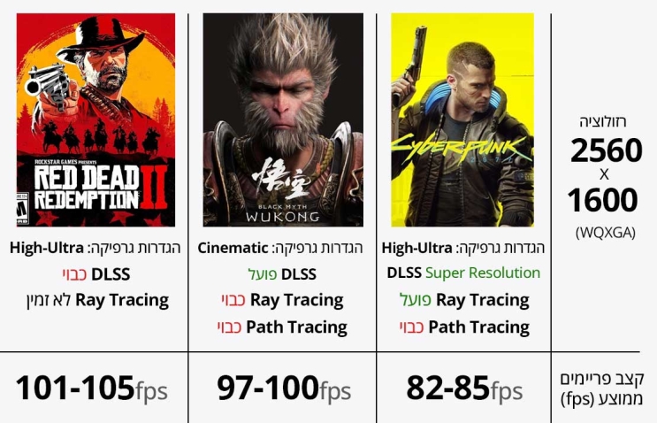This screenshot has height=423, width=657.
Task: Click the 82-85fps result
Action: point(464,388)
